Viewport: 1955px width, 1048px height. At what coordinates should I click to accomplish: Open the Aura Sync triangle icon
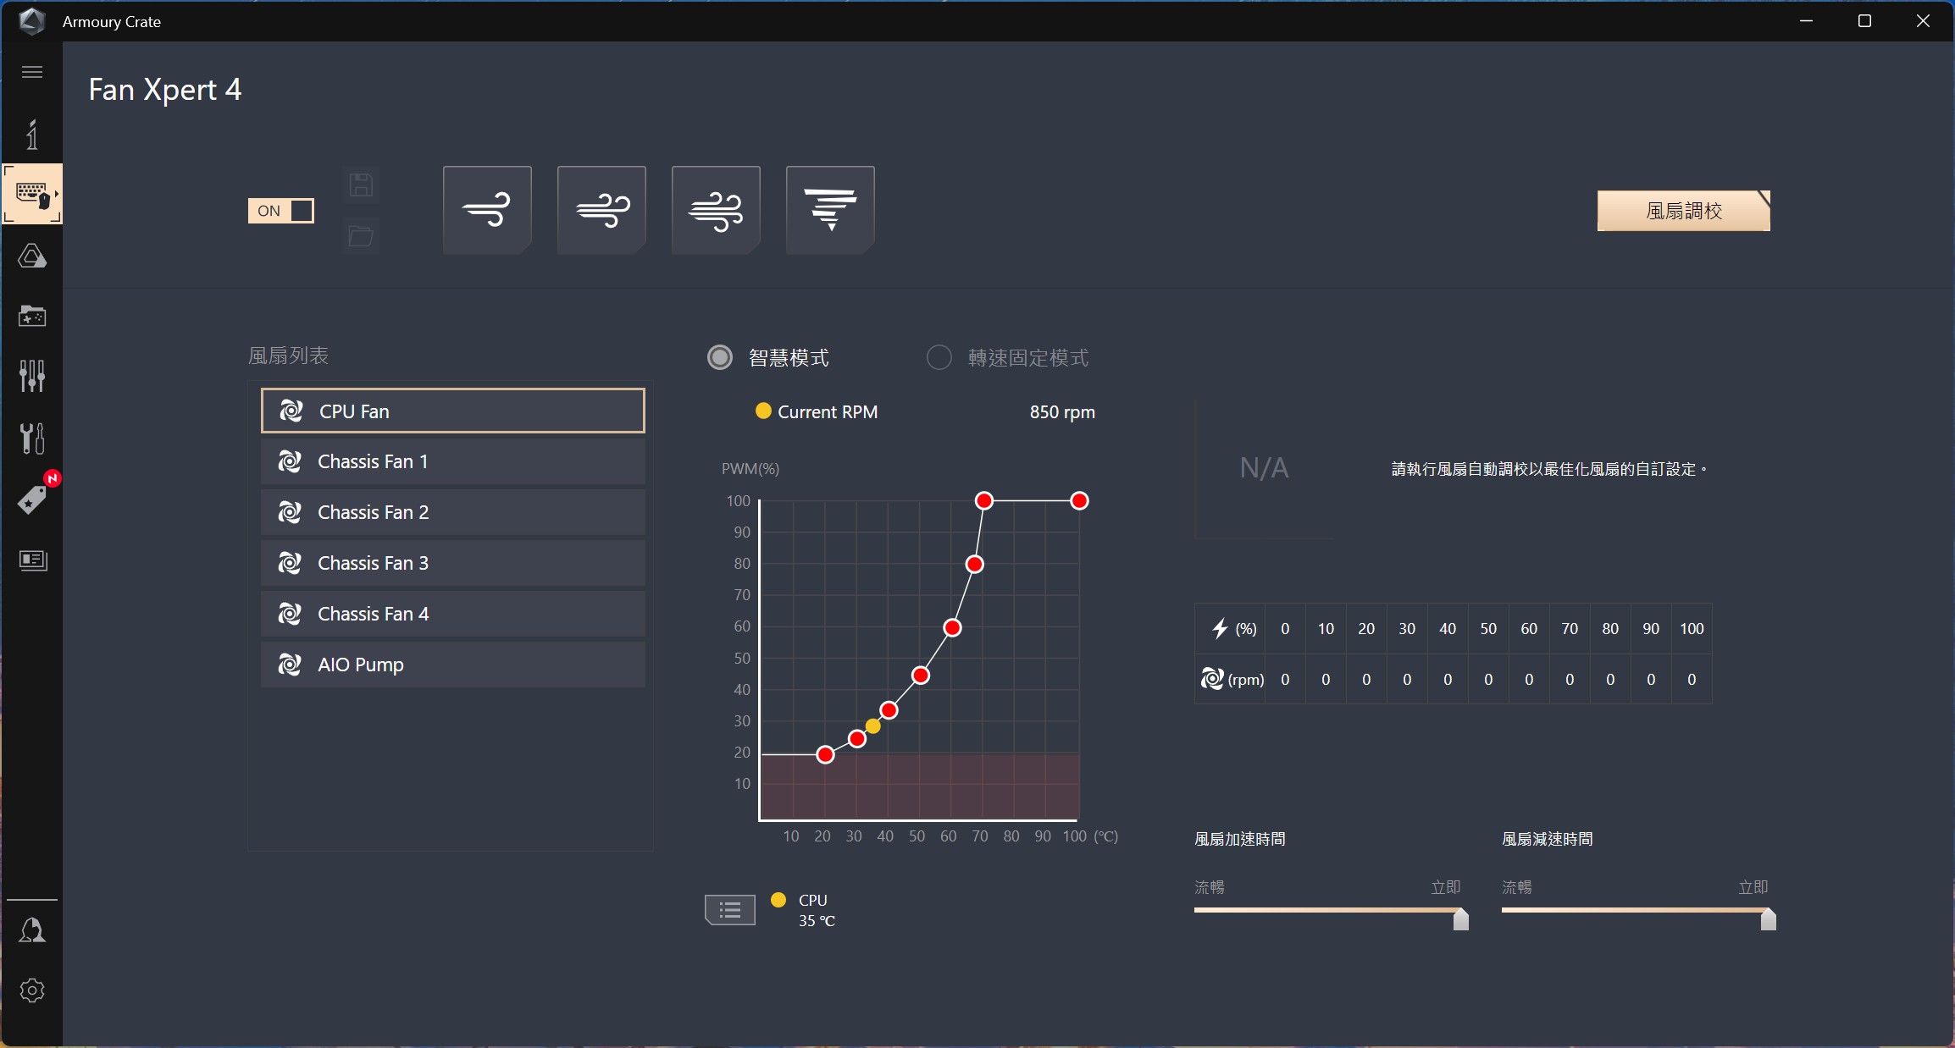[x=32, y=256]
